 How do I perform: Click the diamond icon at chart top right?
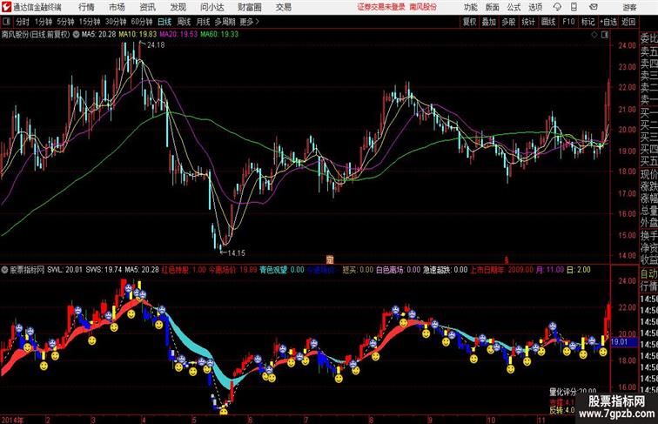pos(594,35)
